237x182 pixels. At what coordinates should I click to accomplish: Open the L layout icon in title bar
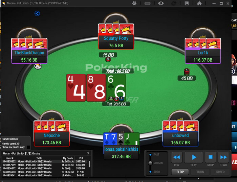(x=187, y=3)
